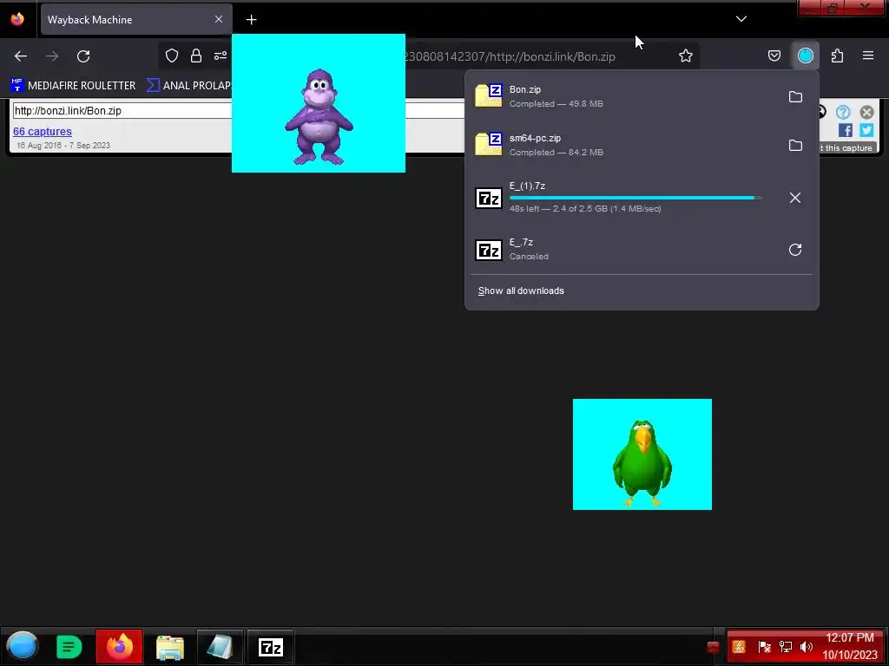The image size is (889, 666).
Task: Switch to Firefox on the taskbar
Action: click(x=120, y=646)
